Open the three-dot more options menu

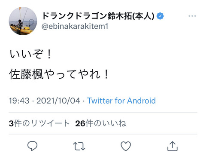click(192, 16)
